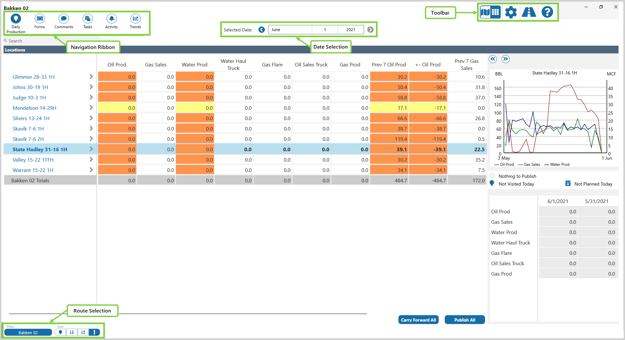The image size is (625, 340).
Task: Go to the next date with right arrow
Action: (x=370, y=30)
